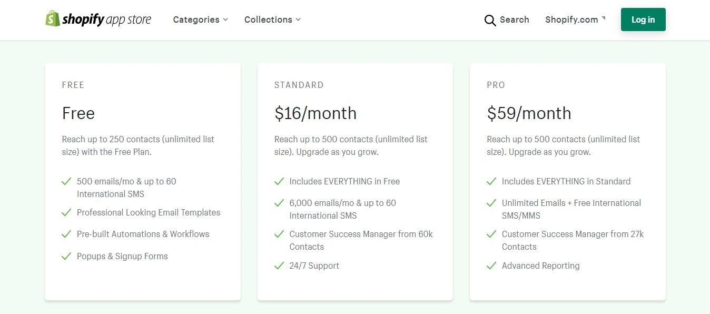Click the Shopify.com external arrow icon

[x=604, y=18]
